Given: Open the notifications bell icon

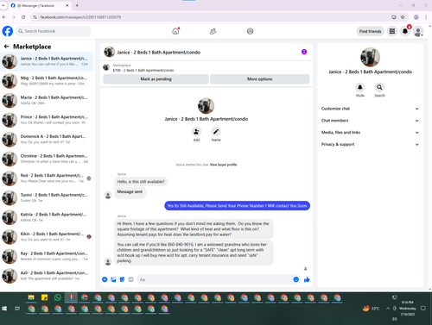Looking at the screenshot, I should (405, 31).
